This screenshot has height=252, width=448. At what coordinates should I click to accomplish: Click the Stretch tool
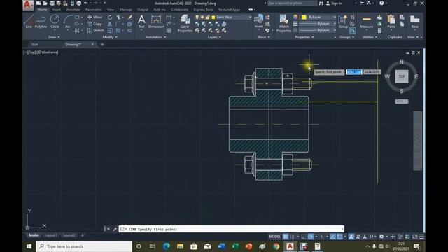(96, 30)
